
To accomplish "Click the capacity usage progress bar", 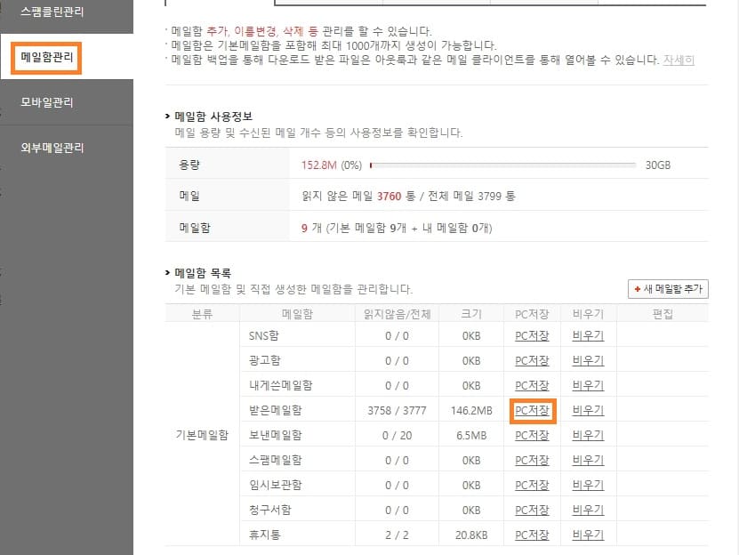I will coord(502,165).
